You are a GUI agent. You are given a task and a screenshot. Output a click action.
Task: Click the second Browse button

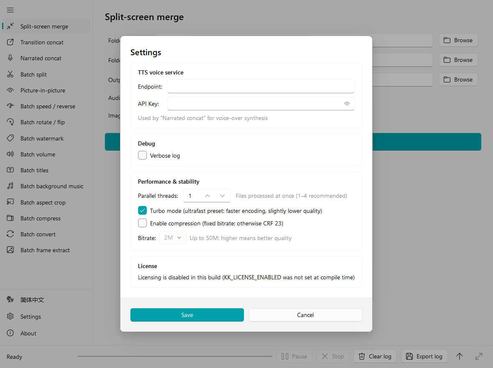click(458, 60)
